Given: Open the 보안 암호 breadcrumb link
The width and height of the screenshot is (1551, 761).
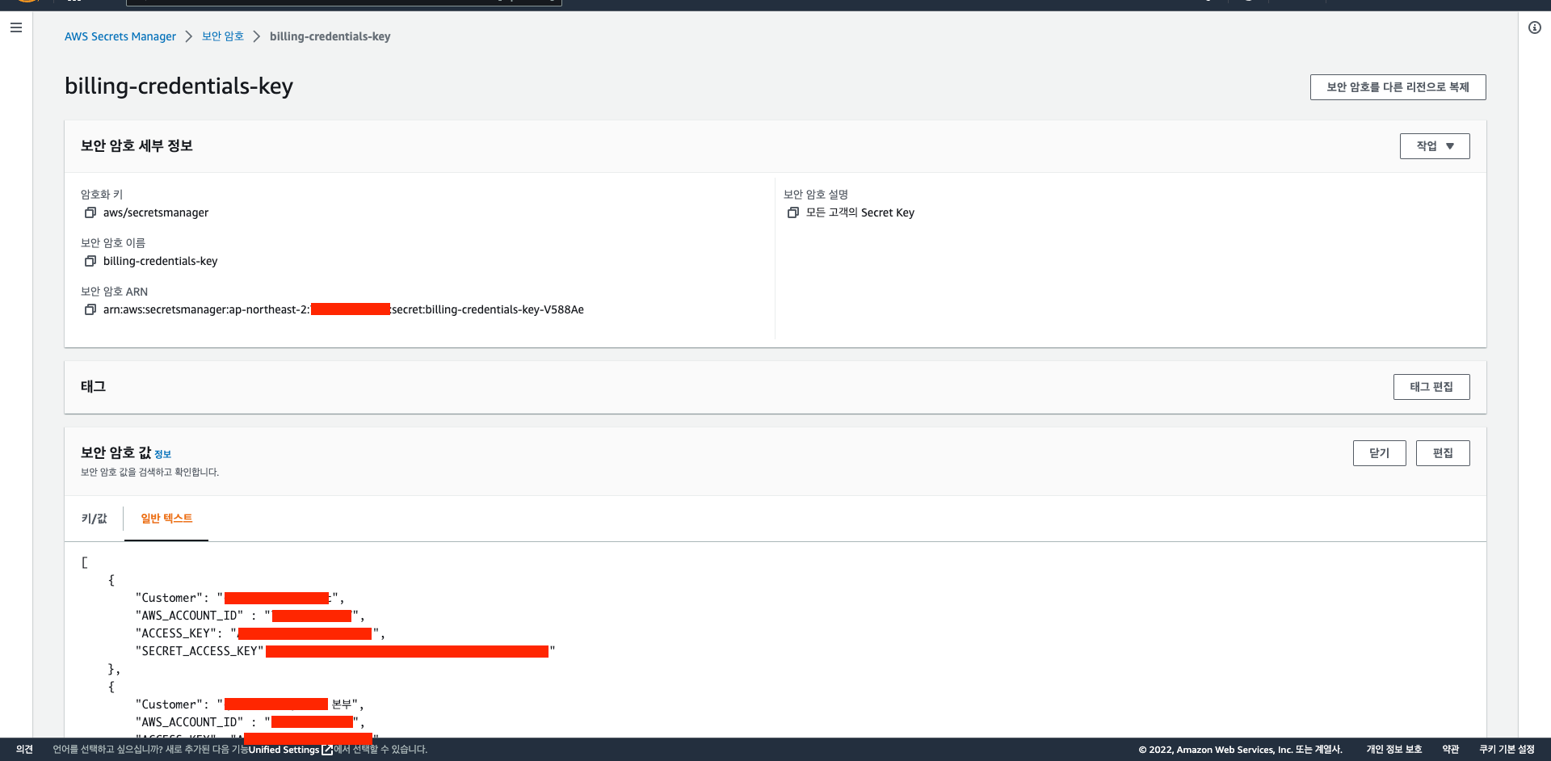Looking at the screenshot, I should point(222,36).
